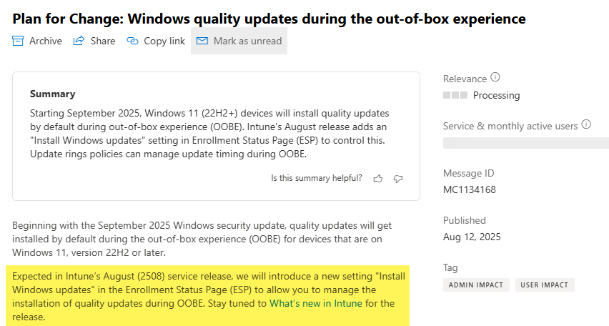
Task: Click the highlighted text 'Expected in Intune's August (2508)'
Action: [209, 297]
